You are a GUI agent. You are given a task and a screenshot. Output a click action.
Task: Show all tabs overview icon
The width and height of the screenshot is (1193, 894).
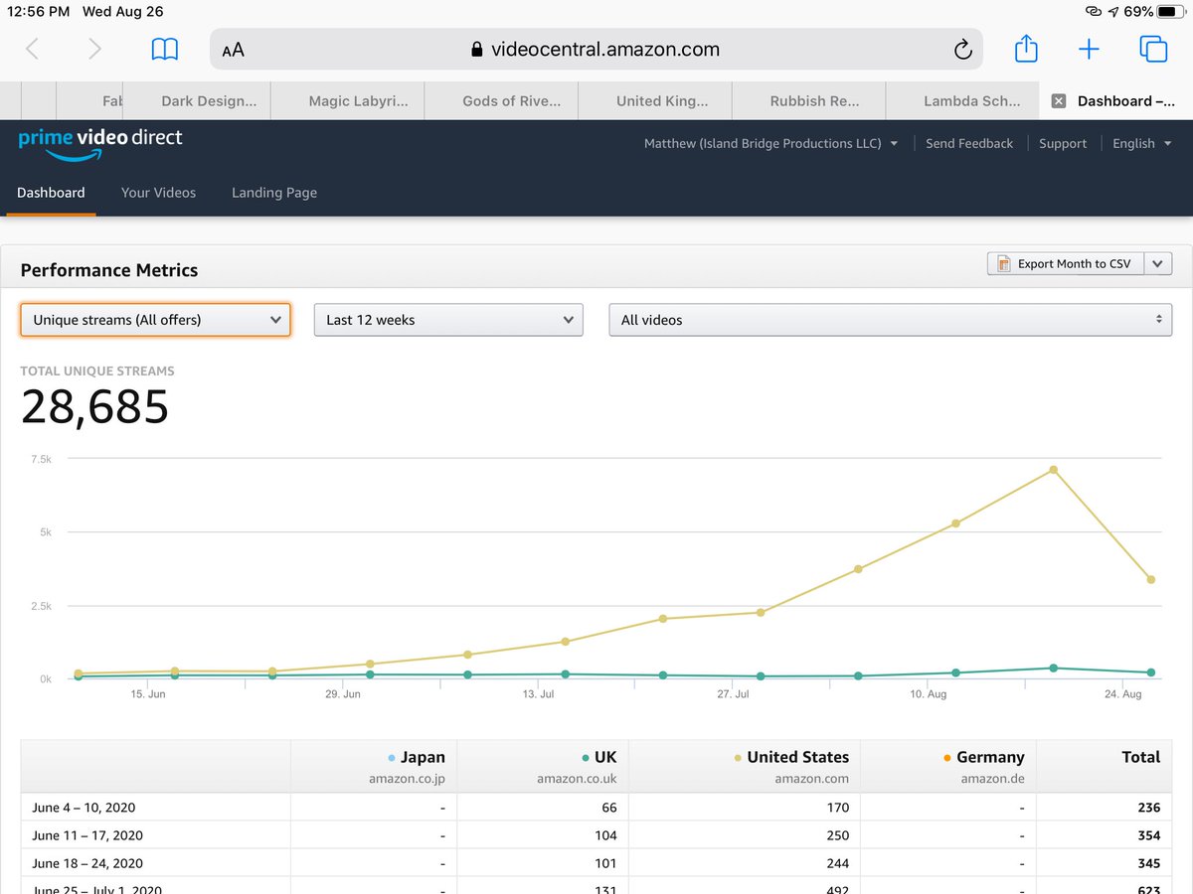click(1153, 50)
